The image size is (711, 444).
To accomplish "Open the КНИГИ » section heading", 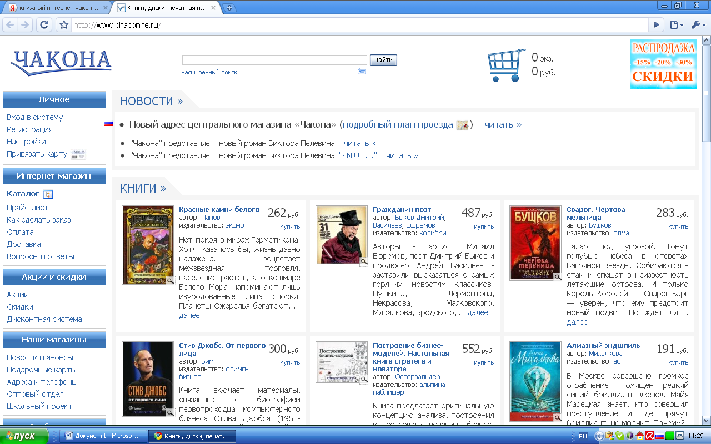I will coord(143,188).
